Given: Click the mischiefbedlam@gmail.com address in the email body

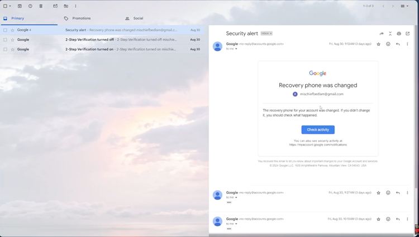Looking at the screenshot, I should (x=321, y=94).
